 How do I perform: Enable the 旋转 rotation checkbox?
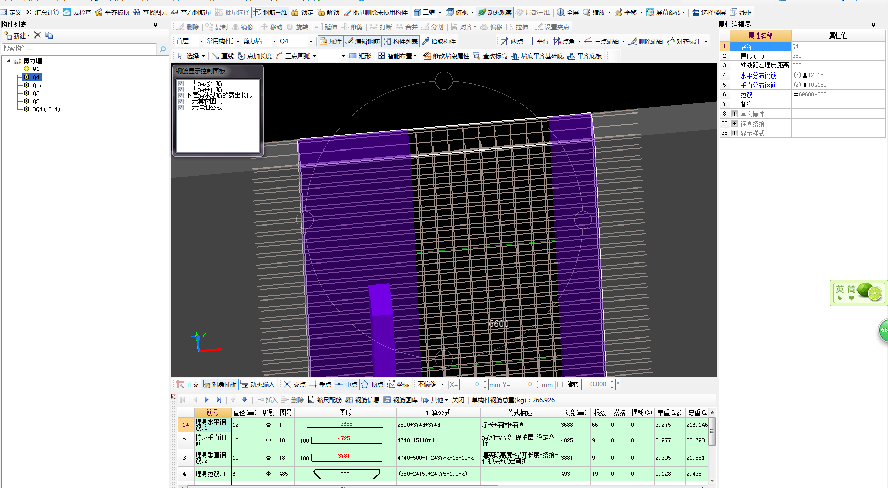tap(560, 385)
